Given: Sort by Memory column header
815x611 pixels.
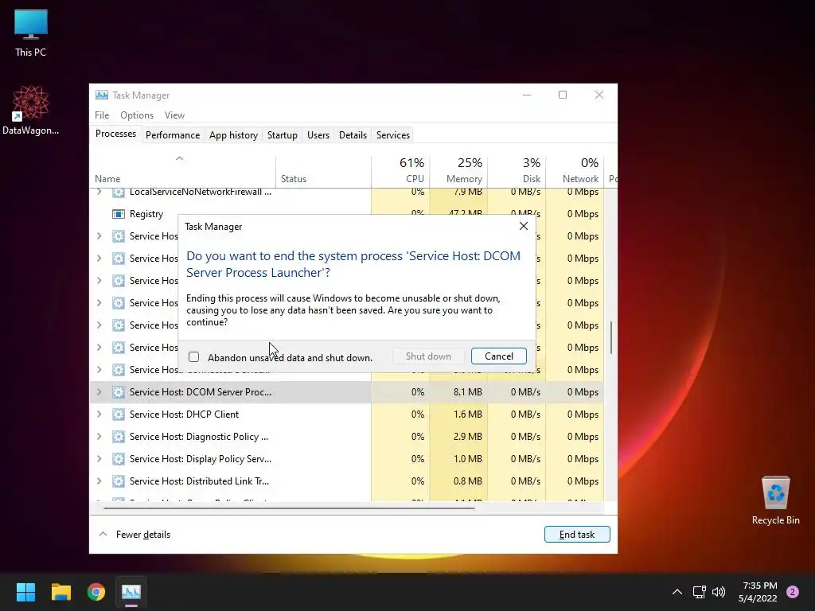Looking at the screenshot, I should point(459,172).
